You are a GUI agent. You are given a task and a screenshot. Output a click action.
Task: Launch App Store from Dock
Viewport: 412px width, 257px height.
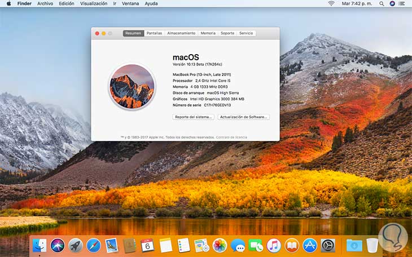310,246
